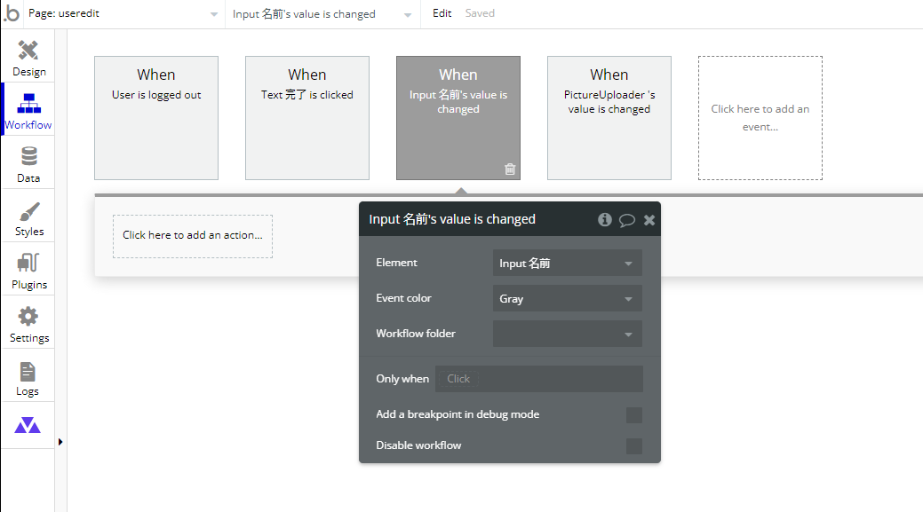923x512 pixels.
Task: Click the Bubble logo icon
Action: click(12, 13)
